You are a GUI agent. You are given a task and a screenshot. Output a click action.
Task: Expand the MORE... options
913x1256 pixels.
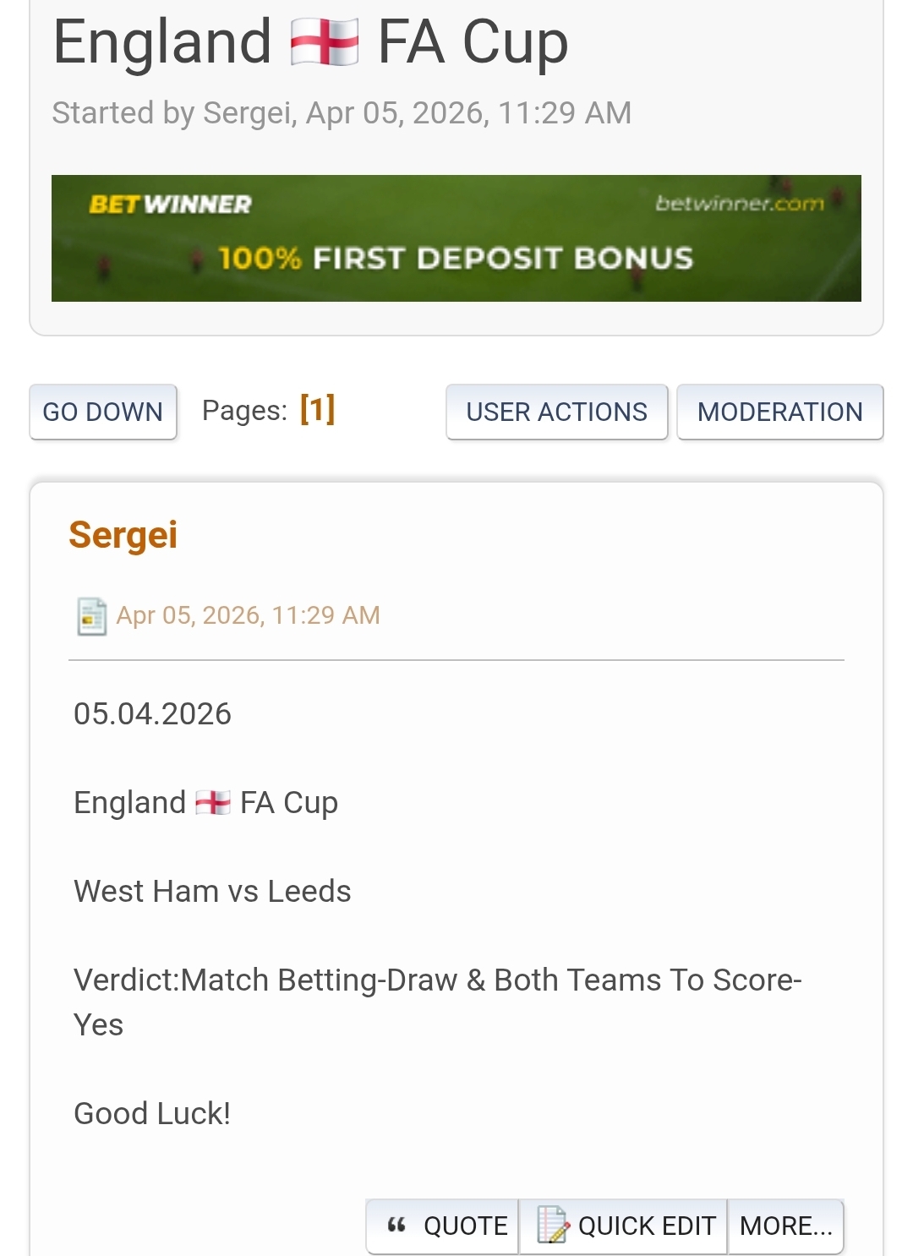[785, 1226]
